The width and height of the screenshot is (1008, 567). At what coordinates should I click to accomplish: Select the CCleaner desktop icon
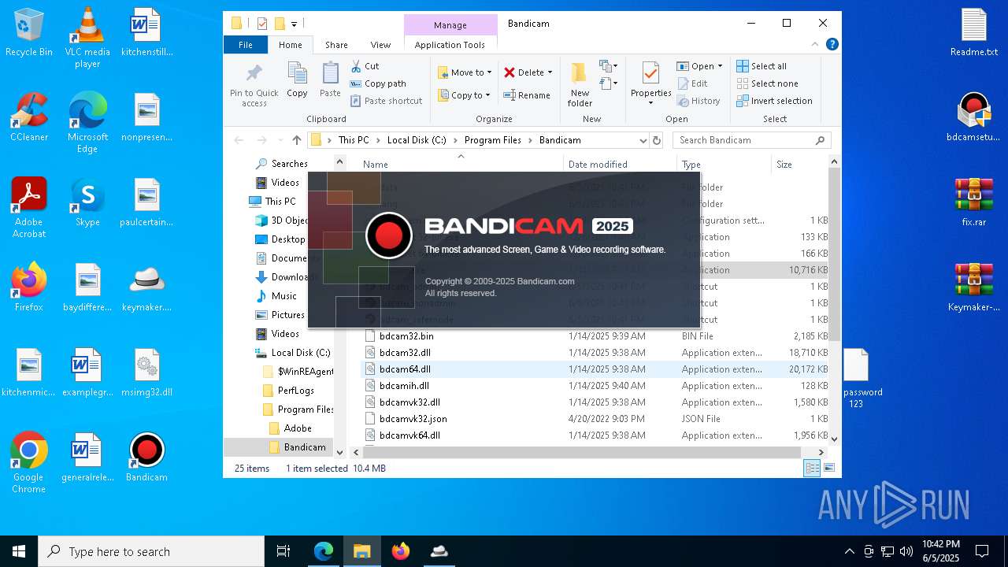click(29, 117)
